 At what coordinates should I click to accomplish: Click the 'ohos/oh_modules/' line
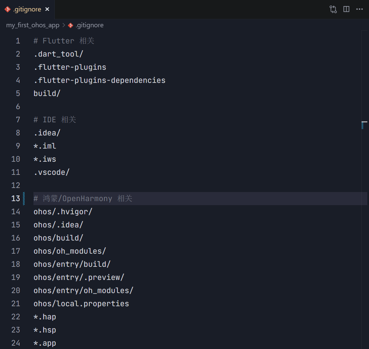point(70,251)
